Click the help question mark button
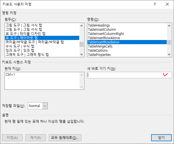Viewport: 174px width, 144px height. tap(155, 4)
